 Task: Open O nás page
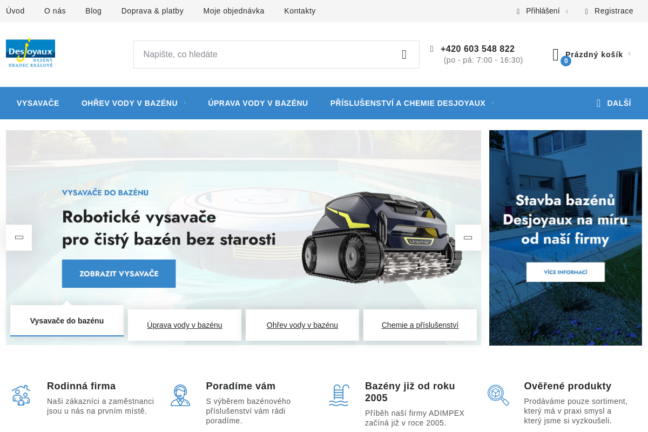(55, 11)
